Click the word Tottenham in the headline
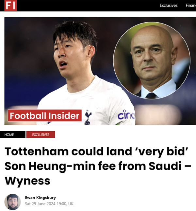196x211 pixels. pyautogui.click(x=37, y=151)
